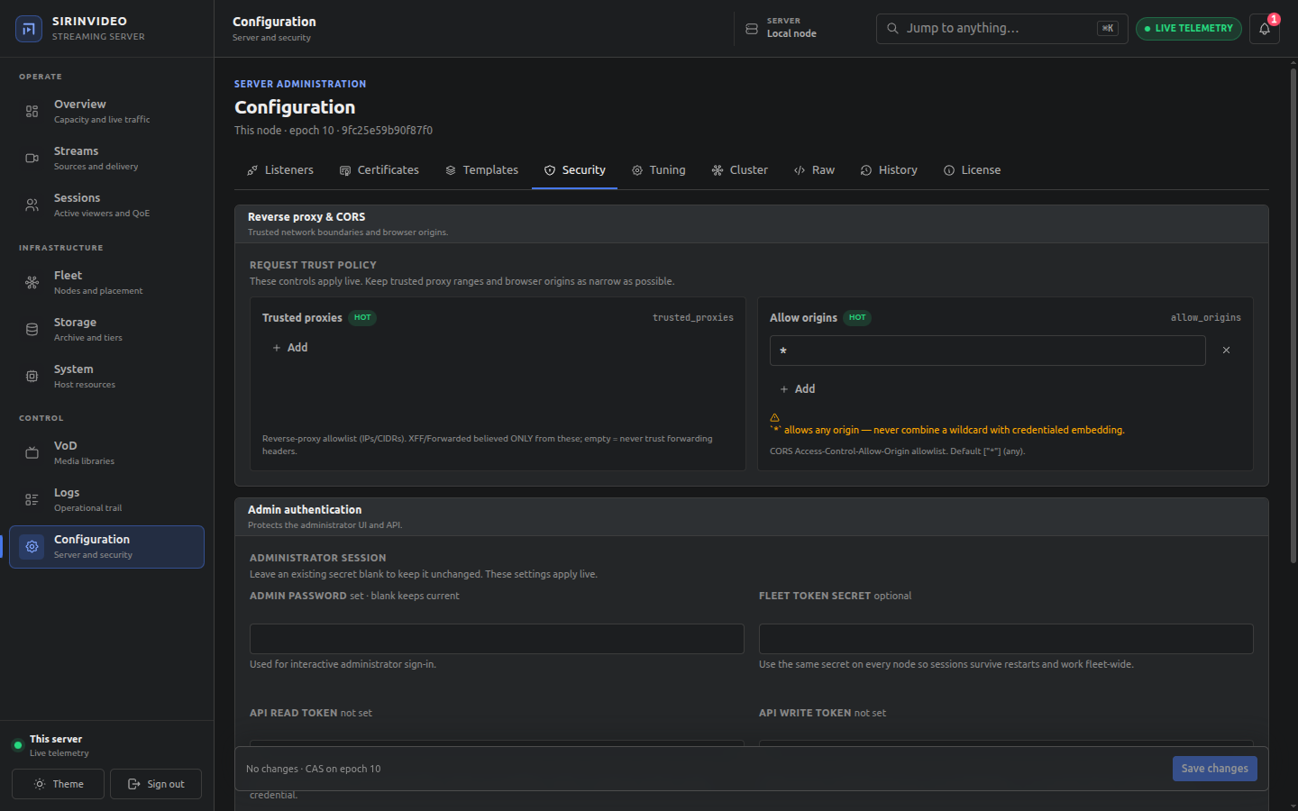
Task: Open the VoD media libraries page
Action: pyautogui.click(x=106, y=453)
